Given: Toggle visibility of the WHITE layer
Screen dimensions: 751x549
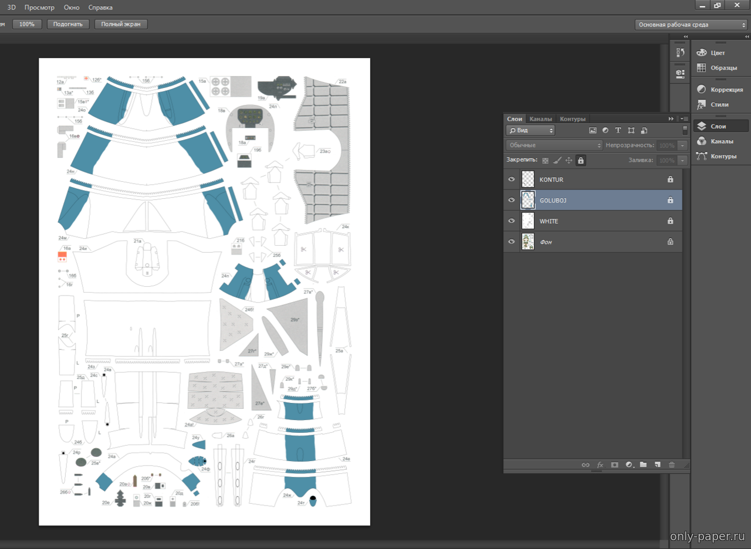Looking at the screenshot, I should 511,221.
